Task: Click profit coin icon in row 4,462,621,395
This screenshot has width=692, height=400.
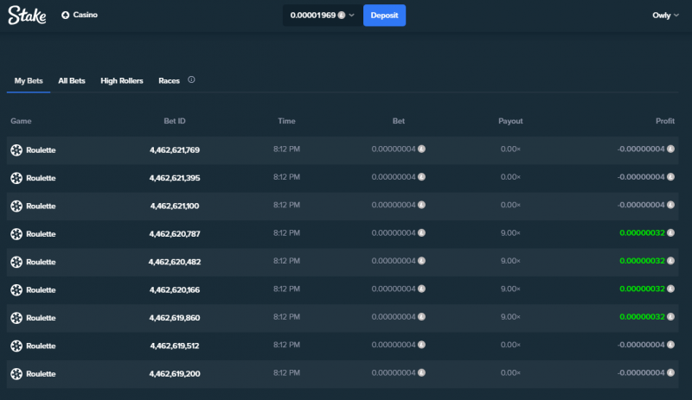Action: [671, 177]
